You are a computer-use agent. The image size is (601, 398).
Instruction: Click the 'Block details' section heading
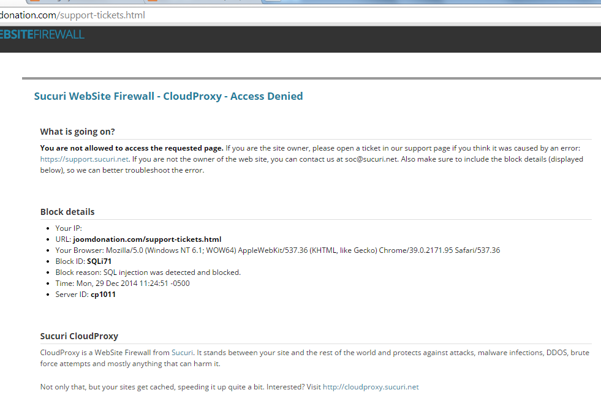click(67, 212)
